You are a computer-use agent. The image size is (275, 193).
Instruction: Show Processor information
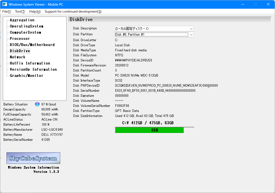tap(20, 39)
